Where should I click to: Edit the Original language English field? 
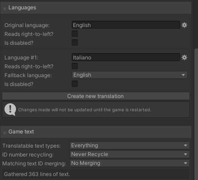[126, 25]
